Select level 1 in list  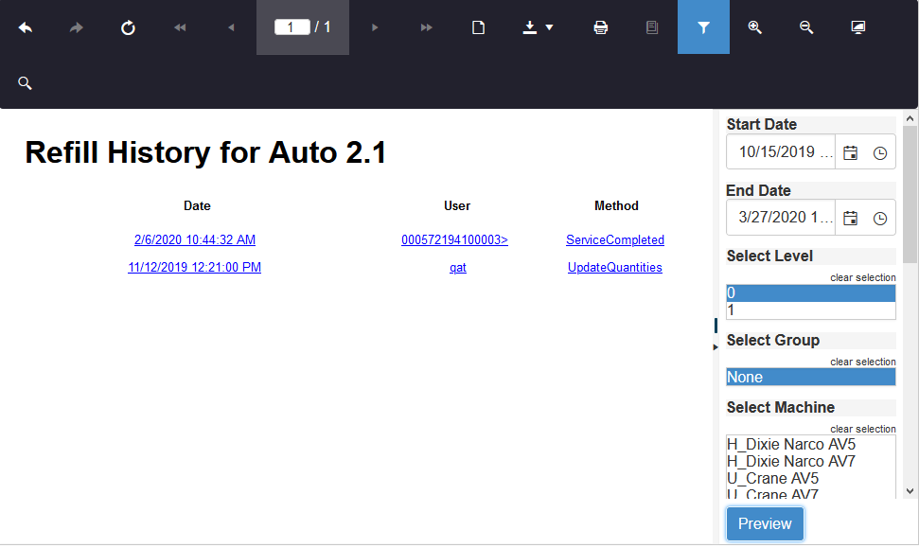point(810,310)
